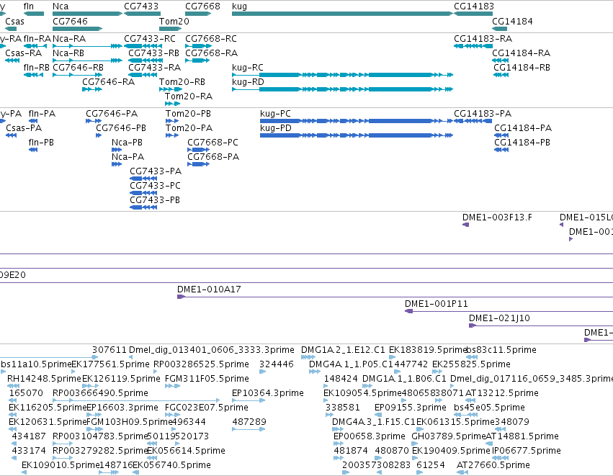The width and height of the screenshot is (613, 476).
Task: Select the CG7433-RC transcript label
Action: tap(150, 39)
